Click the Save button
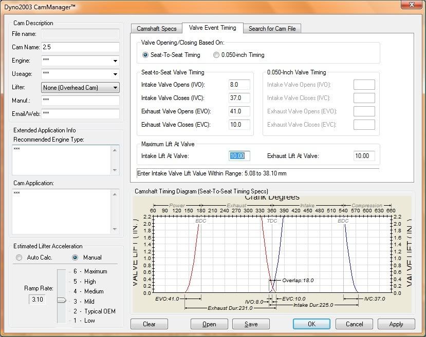This screenshot has width=426, height=337. pos(251,324)
